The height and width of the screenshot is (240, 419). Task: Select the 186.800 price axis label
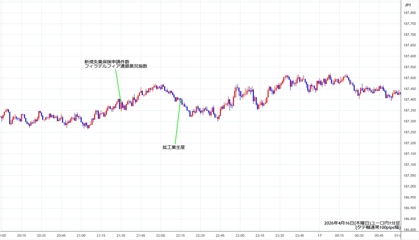click(409, 230)
